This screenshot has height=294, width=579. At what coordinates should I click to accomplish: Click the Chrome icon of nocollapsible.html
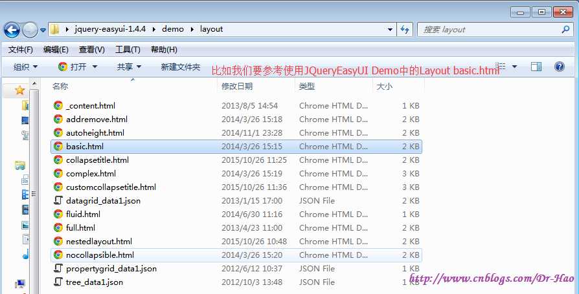[58, 255]
